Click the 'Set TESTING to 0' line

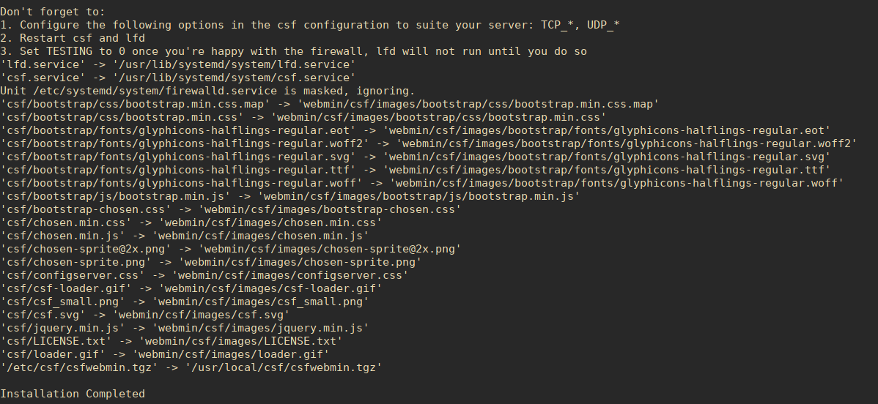pyautogui.click(x=293, y=51)
